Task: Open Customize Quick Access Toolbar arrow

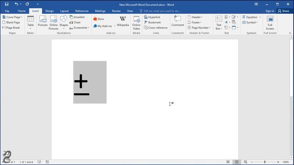Action: point(38,4)
